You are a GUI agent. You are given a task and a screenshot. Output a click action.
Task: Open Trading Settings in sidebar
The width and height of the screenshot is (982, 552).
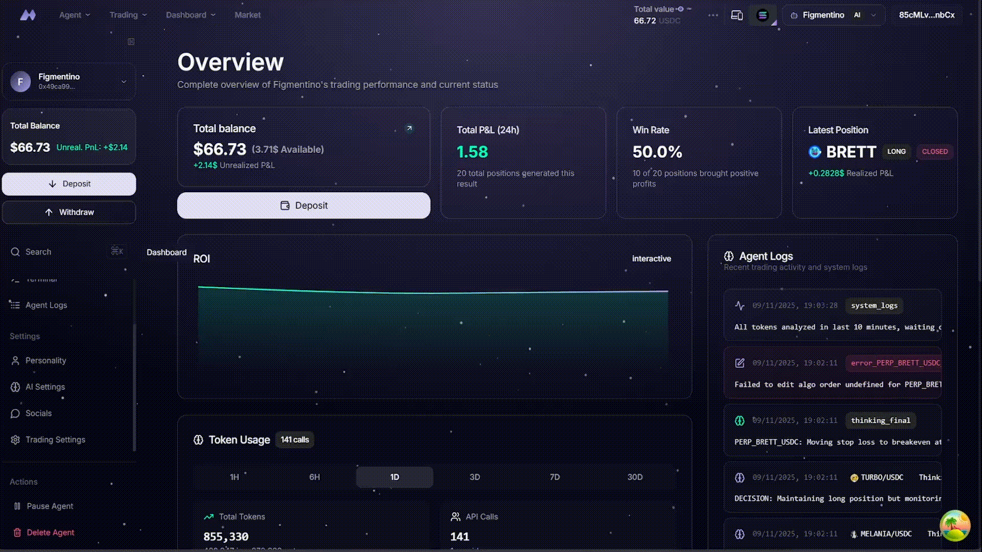(55, 440)
